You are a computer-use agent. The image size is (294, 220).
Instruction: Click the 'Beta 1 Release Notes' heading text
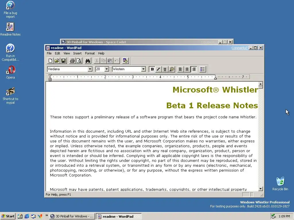(x=212, y=105)
